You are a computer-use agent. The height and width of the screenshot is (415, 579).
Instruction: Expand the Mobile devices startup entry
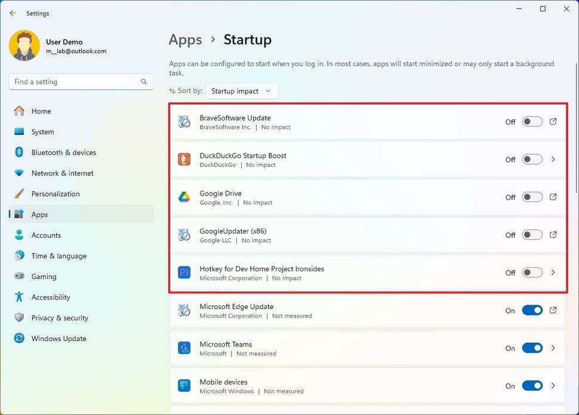(x=553, y=386)
